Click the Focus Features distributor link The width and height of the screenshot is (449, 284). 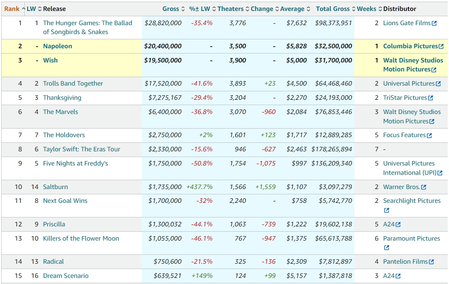(x=405, y=135)
